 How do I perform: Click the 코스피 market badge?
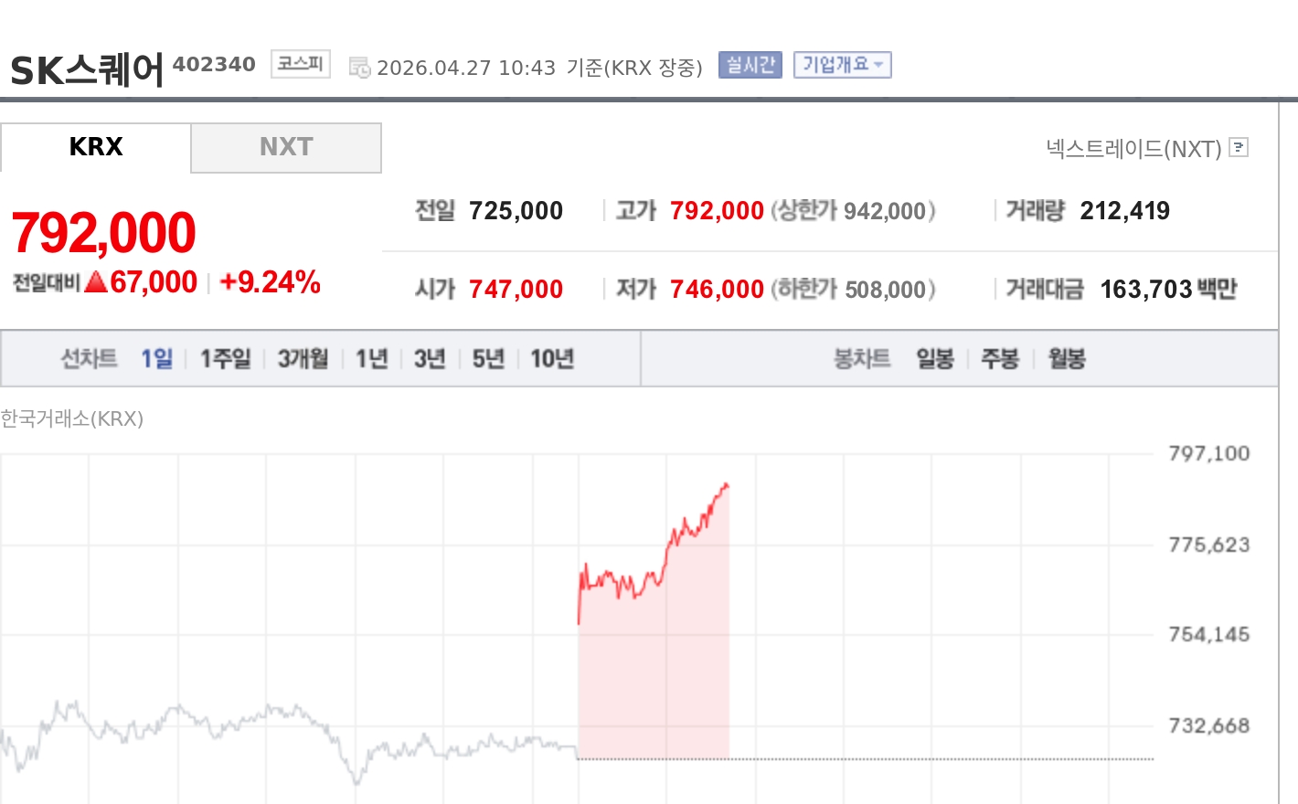[300, 64]
